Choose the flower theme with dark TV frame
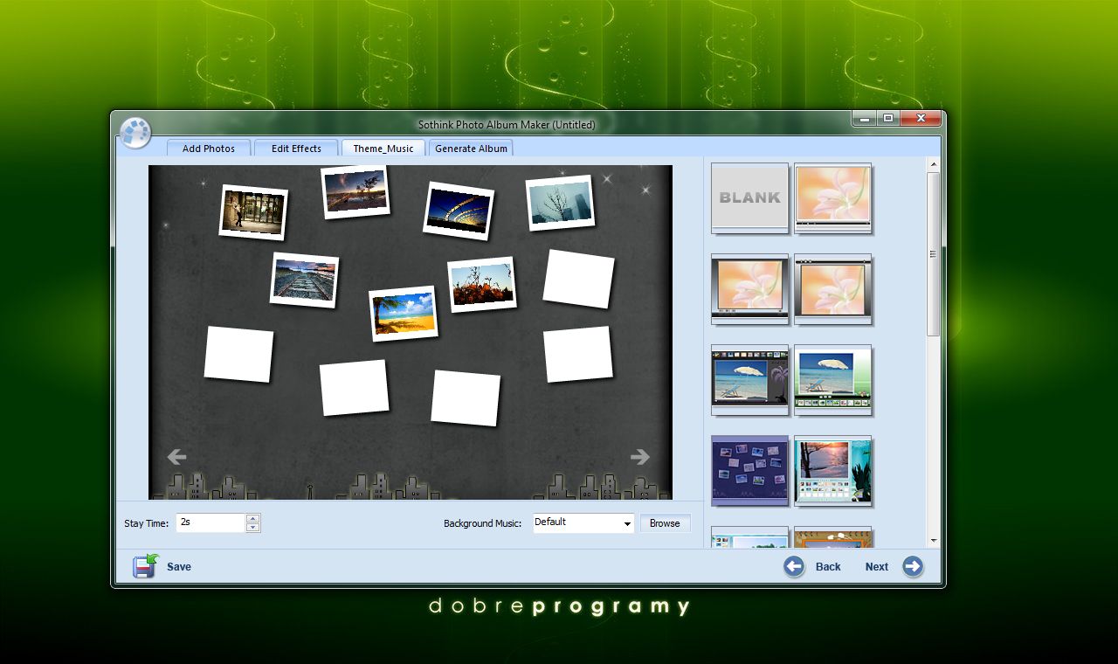 point(749,289)
